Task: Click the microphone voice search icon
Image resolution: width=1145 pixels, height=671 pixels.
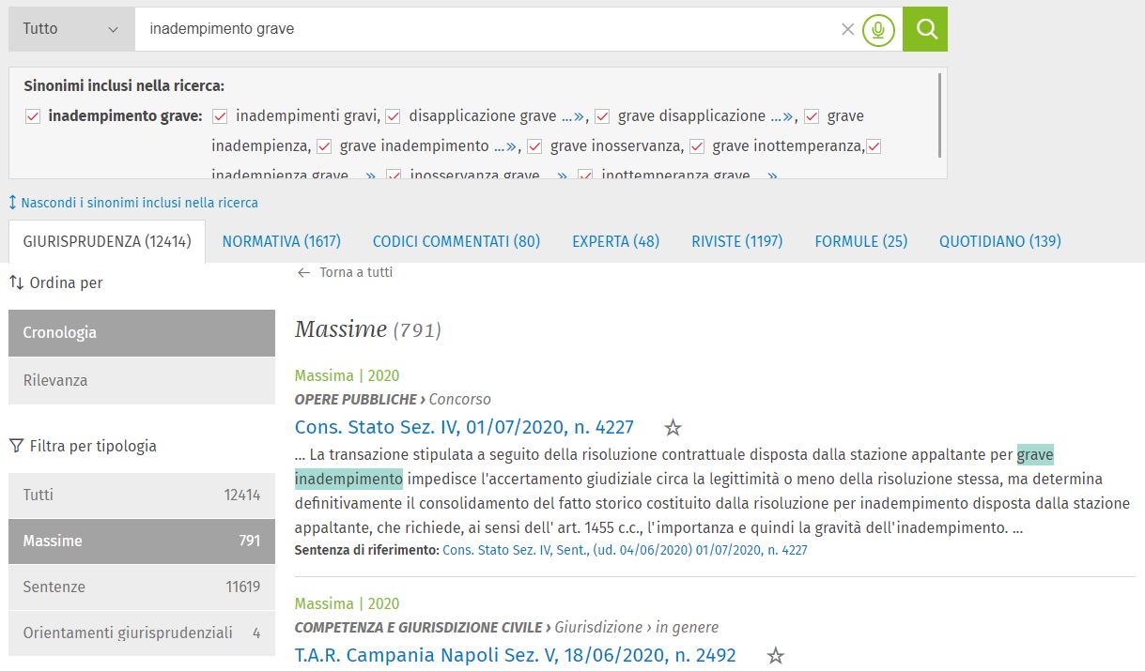Action: pyautogui.click(x=878, y=30)
